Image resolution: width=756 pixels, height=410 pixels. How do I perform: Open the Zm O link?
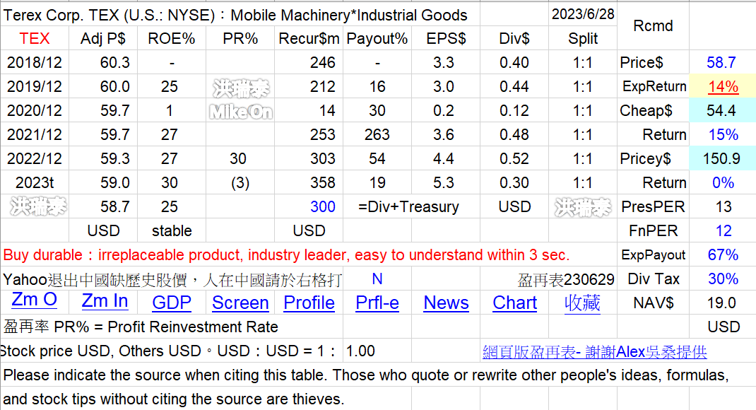34,300
